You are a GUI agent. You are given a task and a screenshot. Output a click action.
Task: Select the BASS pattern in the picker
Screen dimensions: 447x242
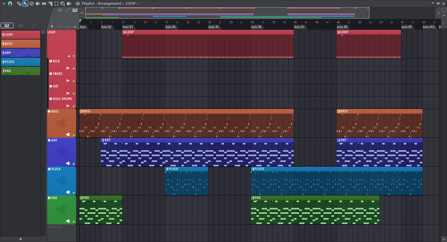click(20, 43)
